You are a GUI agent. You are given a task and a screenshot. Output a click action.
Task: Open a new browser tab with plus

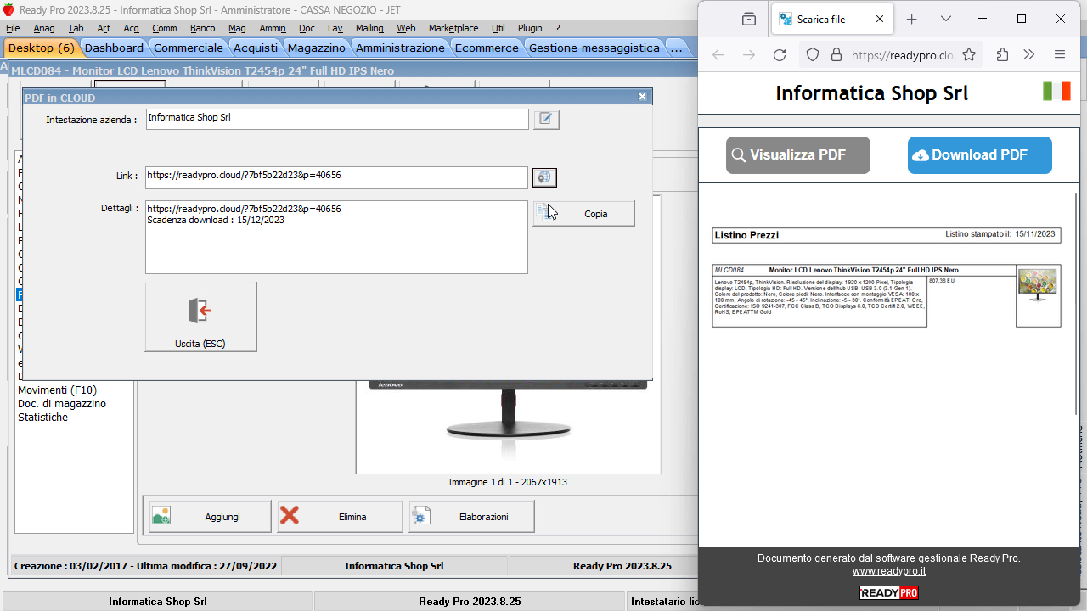pyautogui.click(x=912, y=19)
